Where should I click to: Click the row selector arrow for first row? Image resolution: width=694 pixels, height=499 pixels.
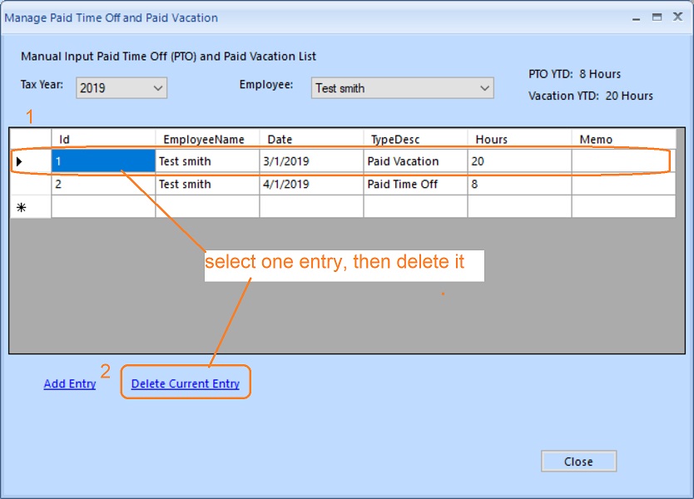pyautogui.click(x=21, y=161)
